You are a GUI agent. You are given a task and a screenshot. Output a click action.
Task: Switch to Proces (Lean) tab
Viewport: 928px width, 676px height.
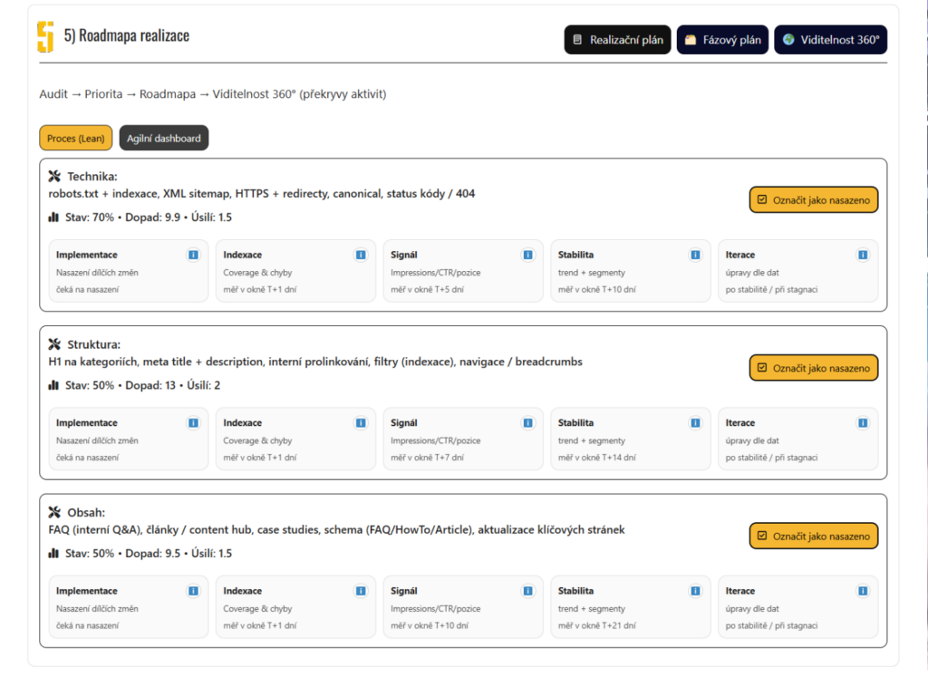tap(75, 139)
